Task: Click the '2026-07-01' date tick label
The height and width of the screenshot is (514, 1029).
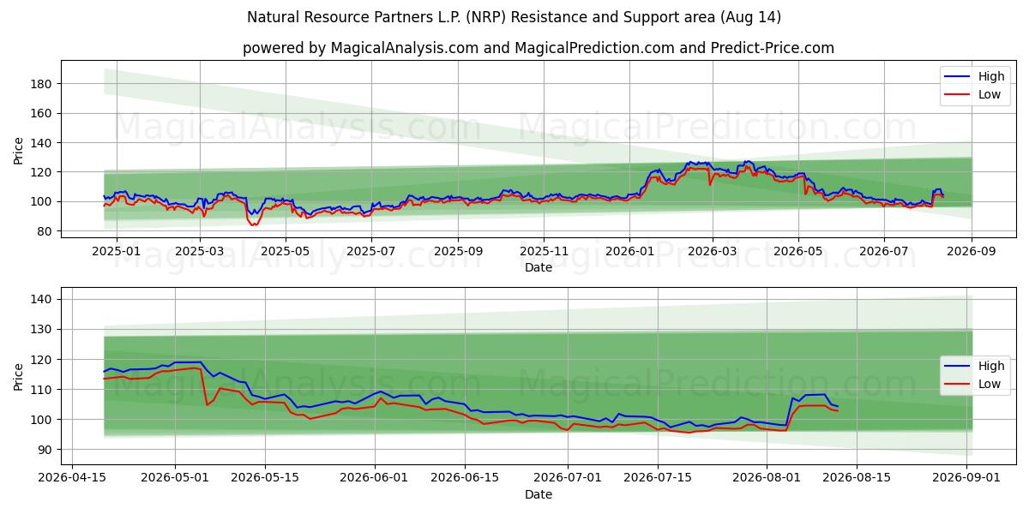Action: coord(568,478)
